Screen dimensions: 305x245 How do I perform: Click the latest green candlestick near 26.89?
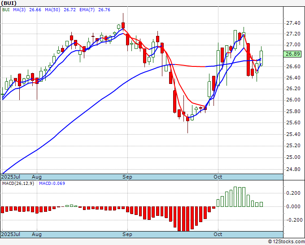click(x=261, y=58)
